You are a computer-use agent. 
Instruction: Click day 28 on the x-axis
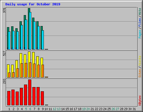coord(121,109)
